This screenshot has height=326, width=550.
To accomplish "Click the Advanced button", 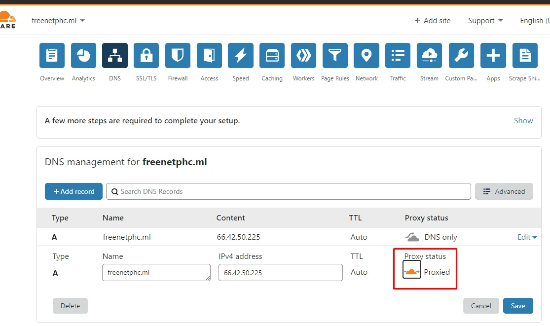I will 504,191.
